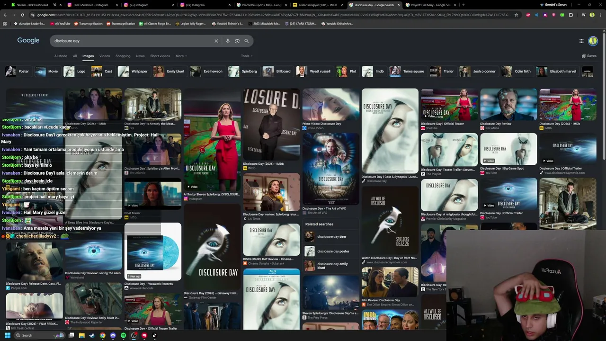Click the browser back arrow
This screenshot has height=341, width=606.
(x=5, y=15)
